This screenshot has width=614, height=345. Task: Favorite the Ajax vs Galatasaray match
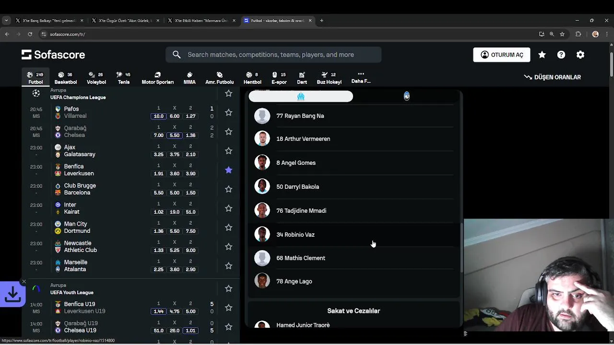point(229,151)
